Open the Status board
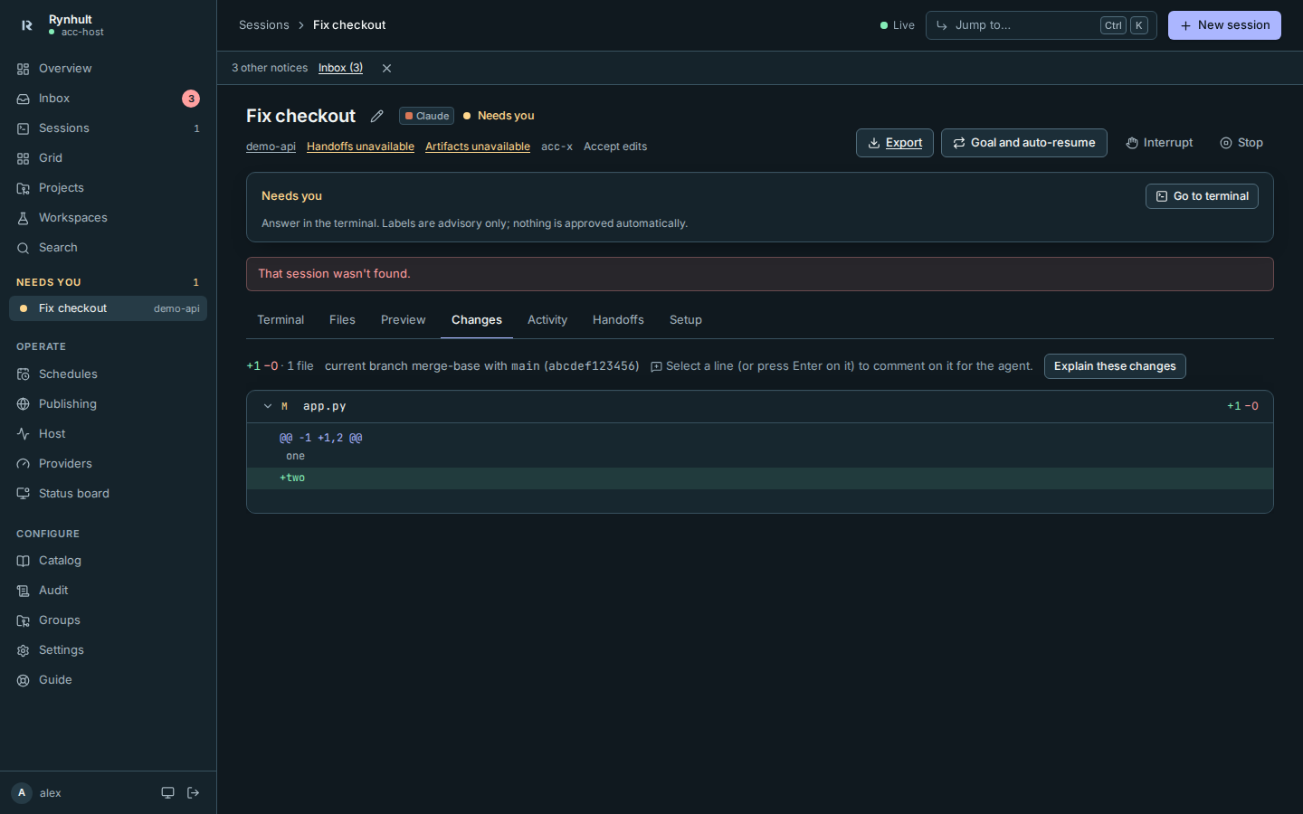Image resolution: width=1303 pixels, height=814 pixels. pos(108,494)
